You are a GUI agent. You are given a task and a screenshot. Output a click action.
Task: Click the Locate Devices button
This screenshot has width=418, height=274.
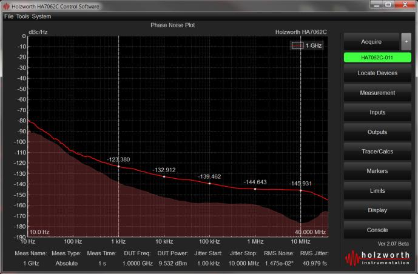click(377, 73)
